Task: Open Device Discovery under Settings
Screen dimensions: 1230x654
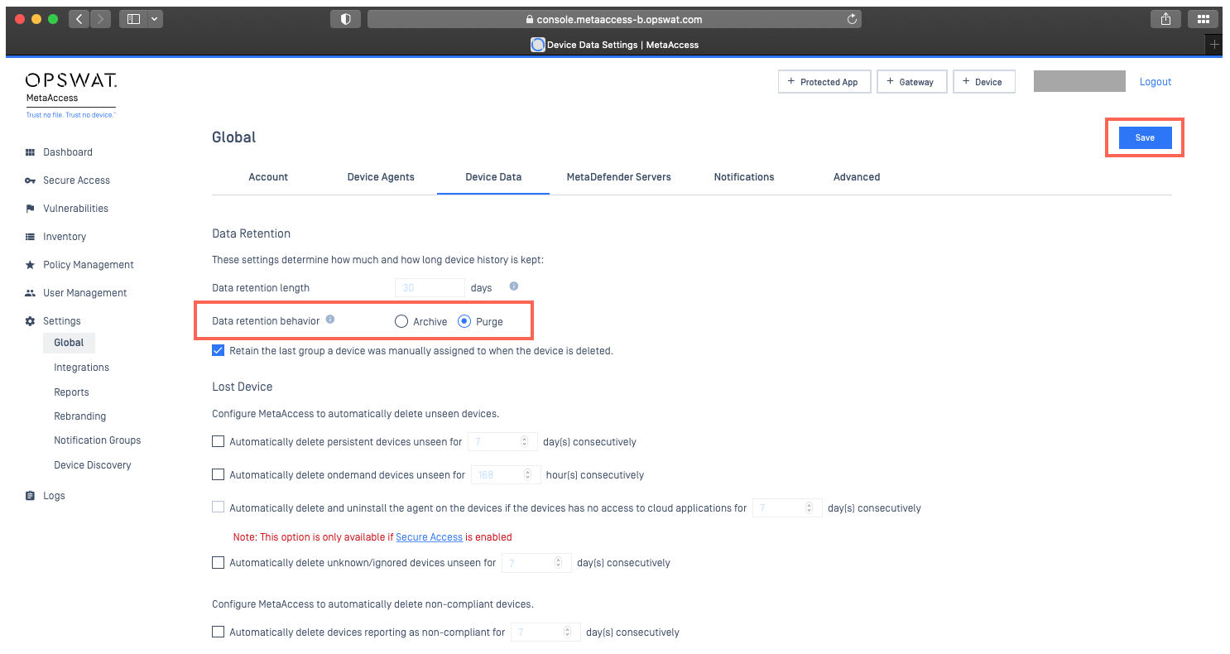Action: 92,465
